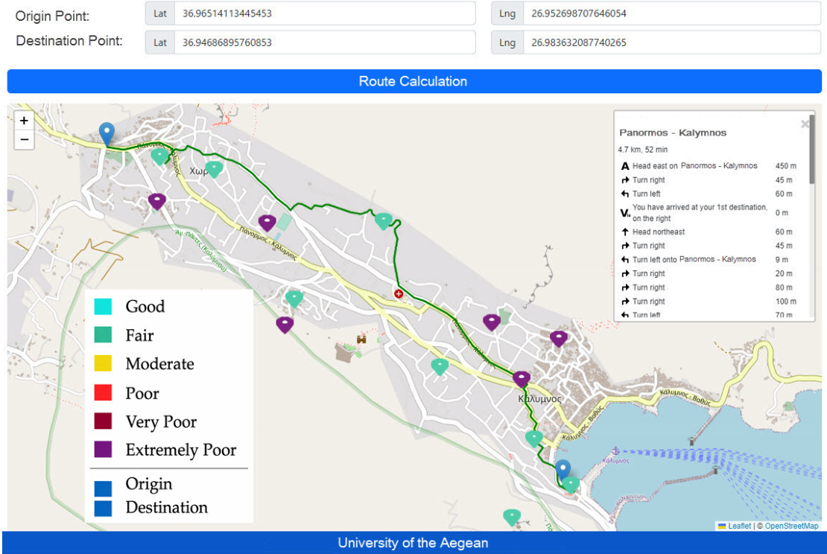The image size is (827, 554).
Task: Select the "You have arrived at your 1st destination" step
Action: point(709,213)
